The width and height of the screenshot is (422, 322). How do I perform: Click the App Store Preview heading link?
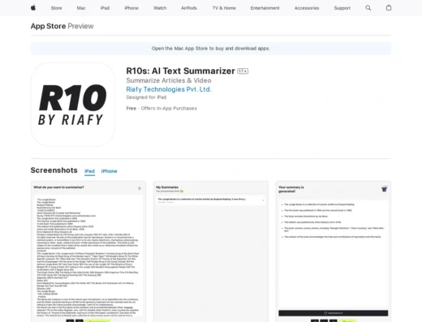(x=62, y=26)
